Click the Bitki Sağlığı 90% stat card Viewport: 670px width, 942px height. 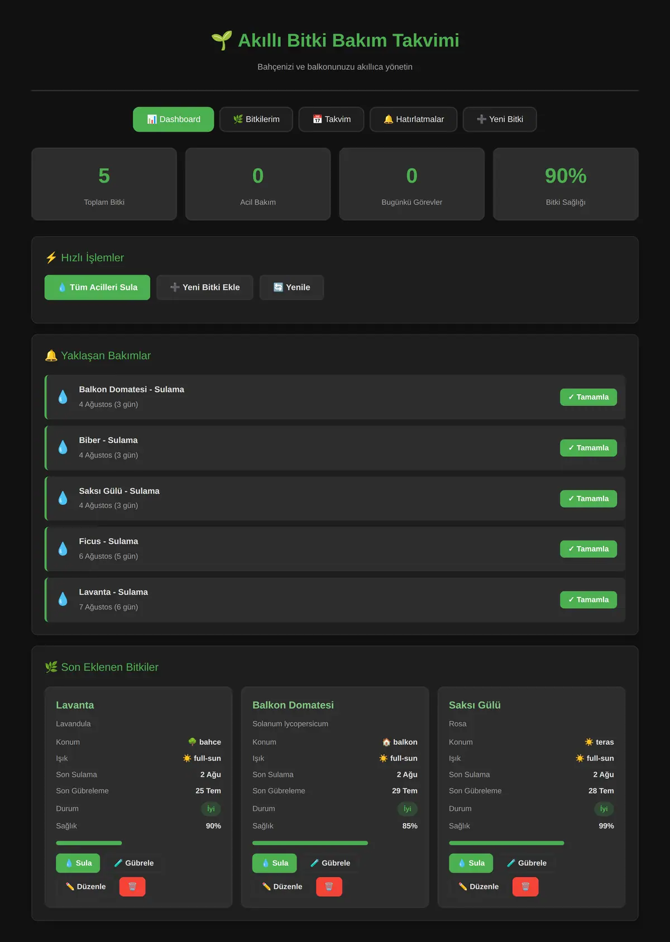click(x=566, y=184)
